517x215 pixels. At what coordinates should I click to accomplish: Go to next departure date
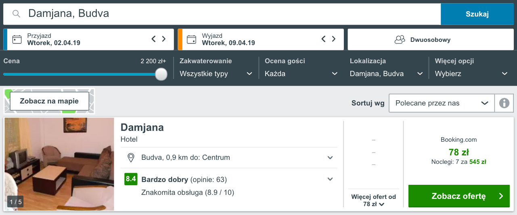click(334, 39)
